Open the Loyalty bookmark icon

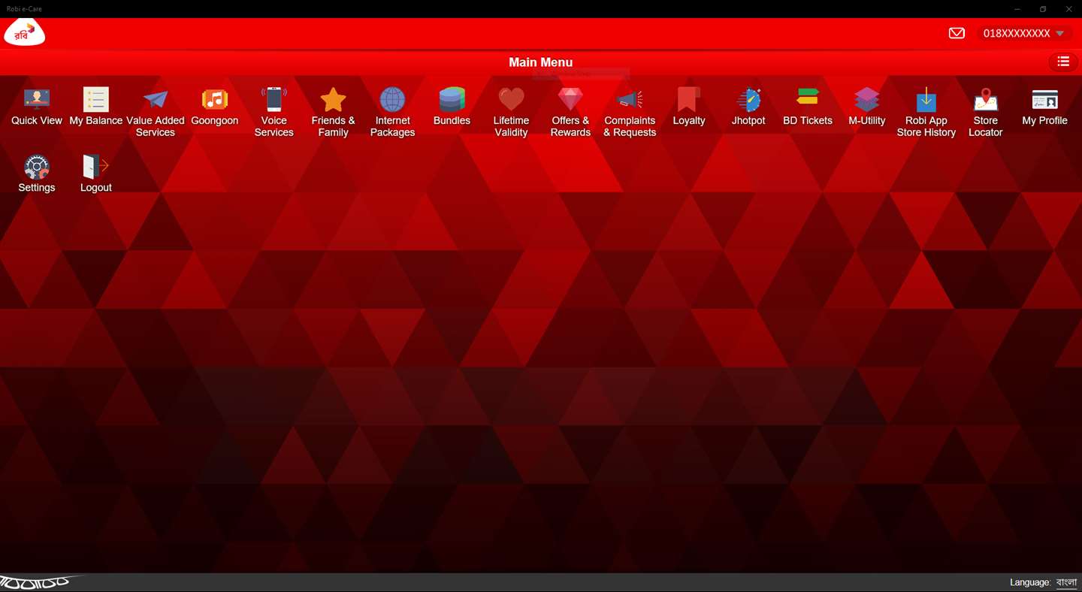(689, 100)
